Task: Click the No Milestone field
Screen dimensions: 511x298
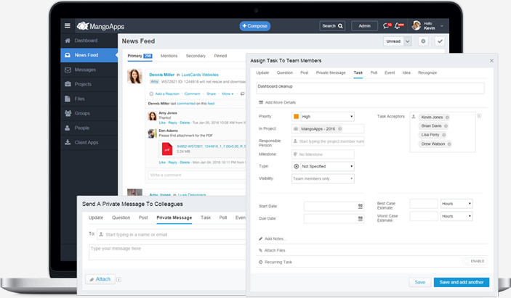Action: 323,154
